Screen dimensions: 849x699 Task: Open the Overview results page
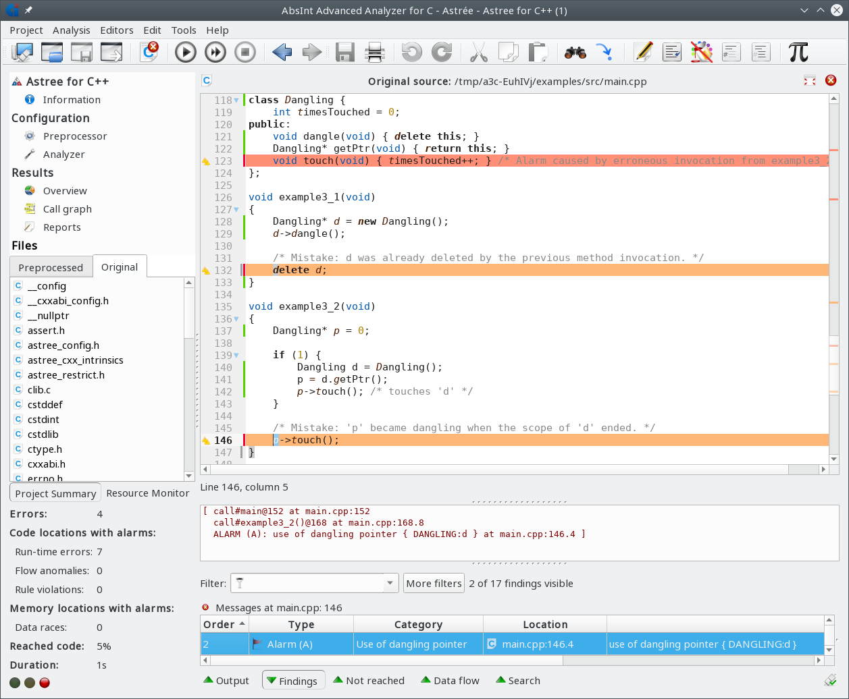click(65, 191)
